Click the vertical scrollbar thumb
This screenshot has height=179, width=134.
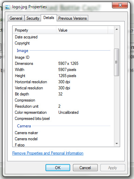click(117, 62)
